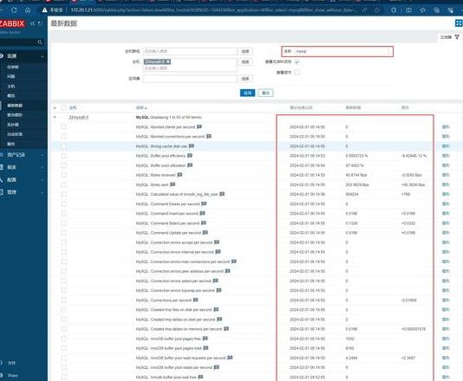
Task: Check the InnoDB buffer pool pages total checkbox
Action: point(64,348)
